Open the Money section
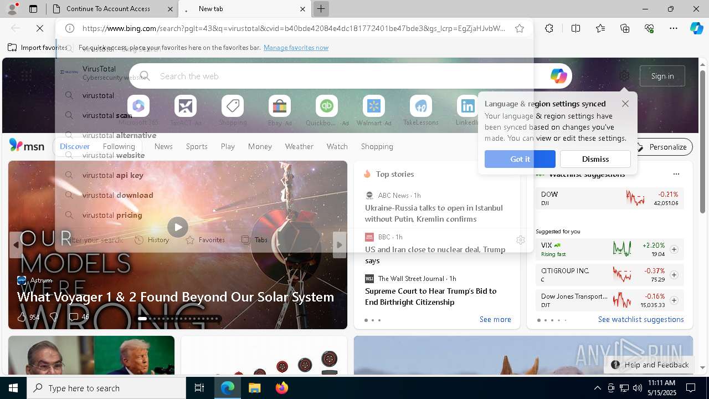Image resolution: width=709 pixels, height=399 pixels. coord(260,146)
